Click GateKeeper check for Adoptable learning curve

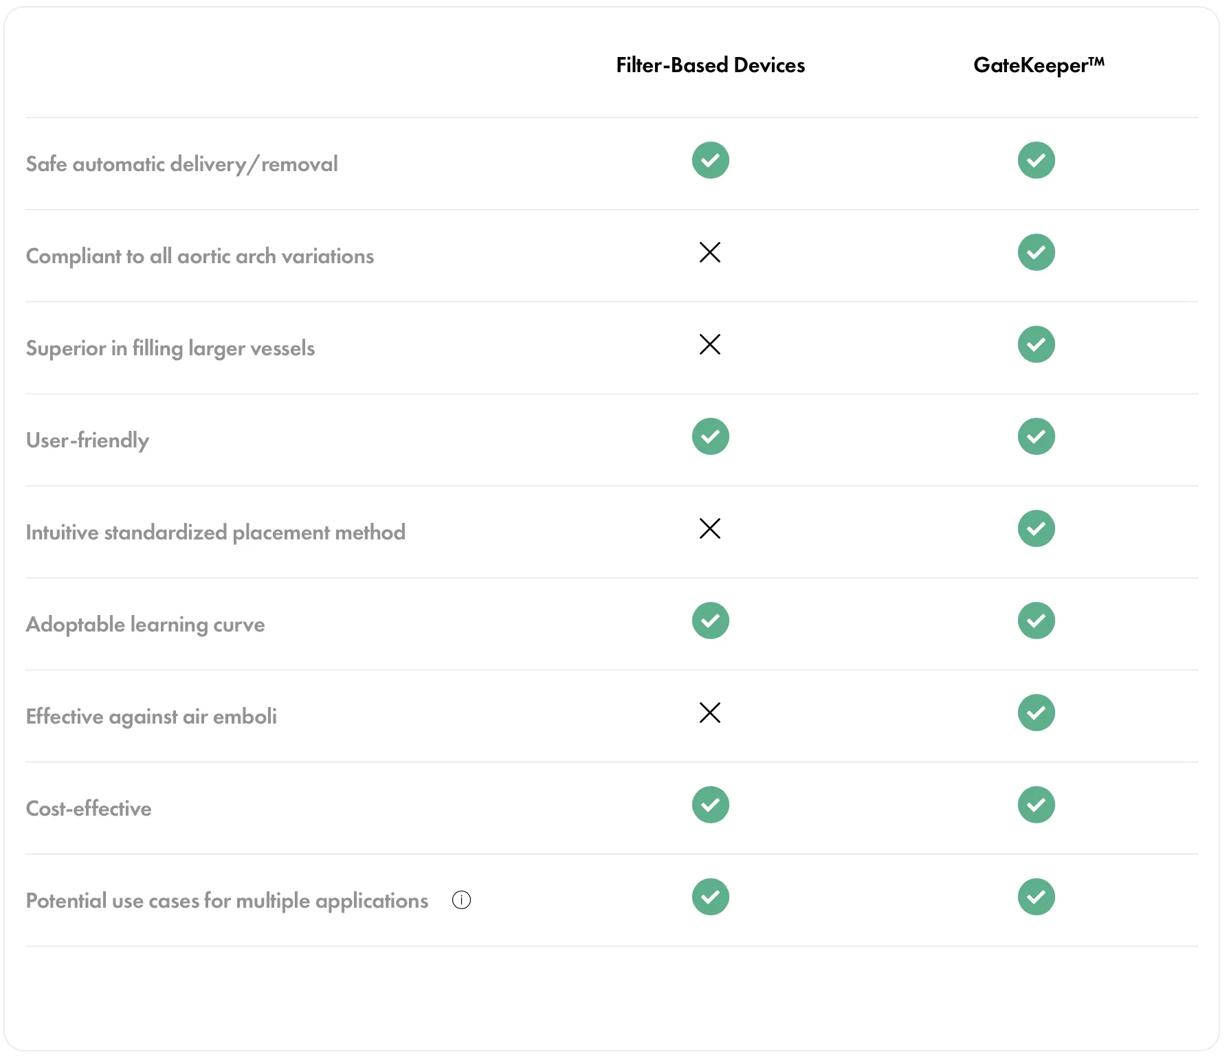tap(1036, 621)
